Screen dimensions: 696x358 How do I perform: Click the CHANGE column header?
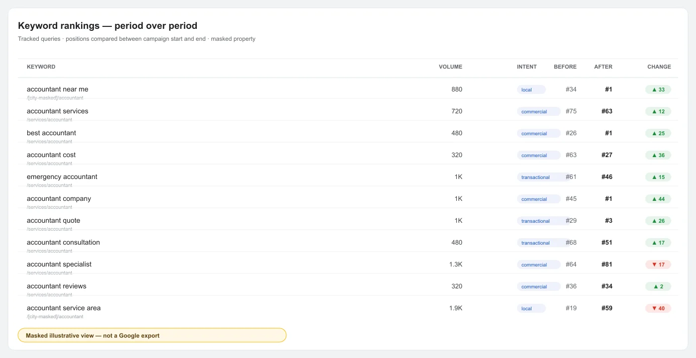tap(659, 67)
